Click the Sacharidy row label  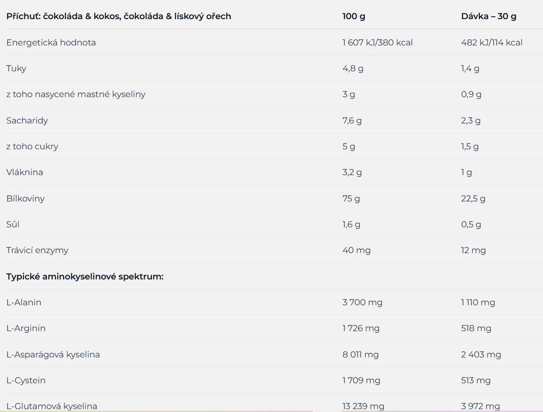click(27, 121)
